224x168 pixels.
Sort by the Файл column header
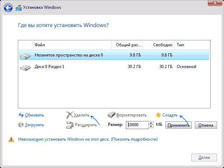pyautogui.click(x=72, y=45)
